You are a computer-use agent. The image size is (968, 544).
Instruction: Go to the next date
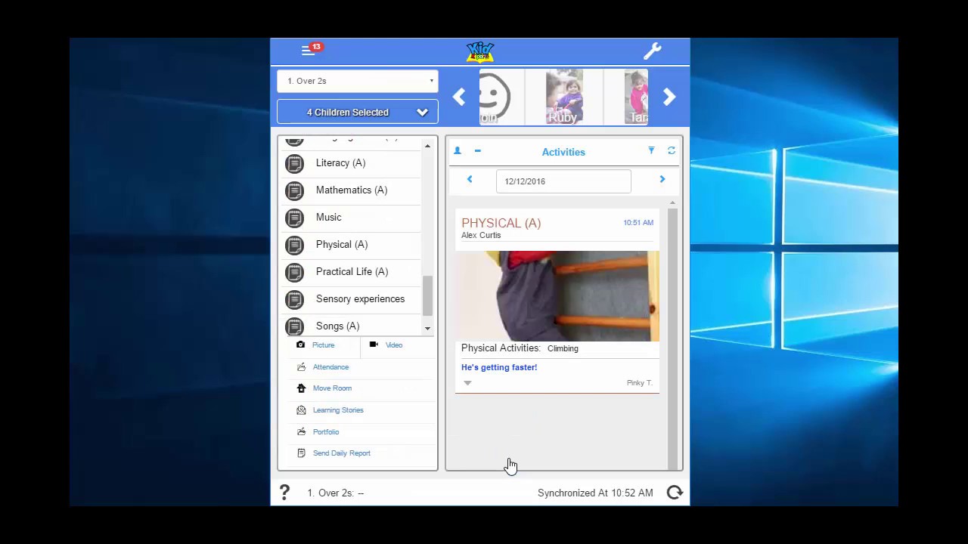coord(662,179)
